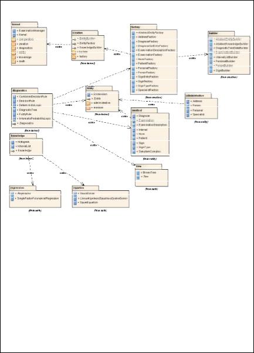
Task: Click the LinearAlgebraicEquationsSystemSolver entry
Action: coord(104,199)
